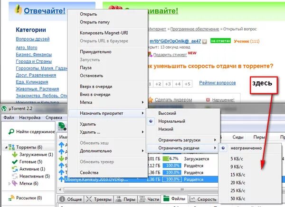This screenshot has width=285, height=207.
Task: Set upload limit to 15 КБ/с
Action: pos(238,175)
